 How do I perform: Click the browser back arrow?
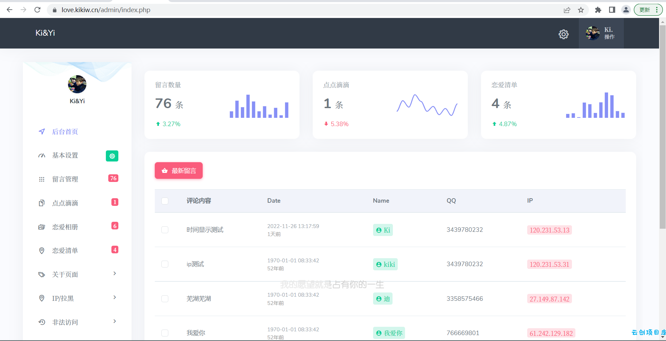click(x=9, y=10)
